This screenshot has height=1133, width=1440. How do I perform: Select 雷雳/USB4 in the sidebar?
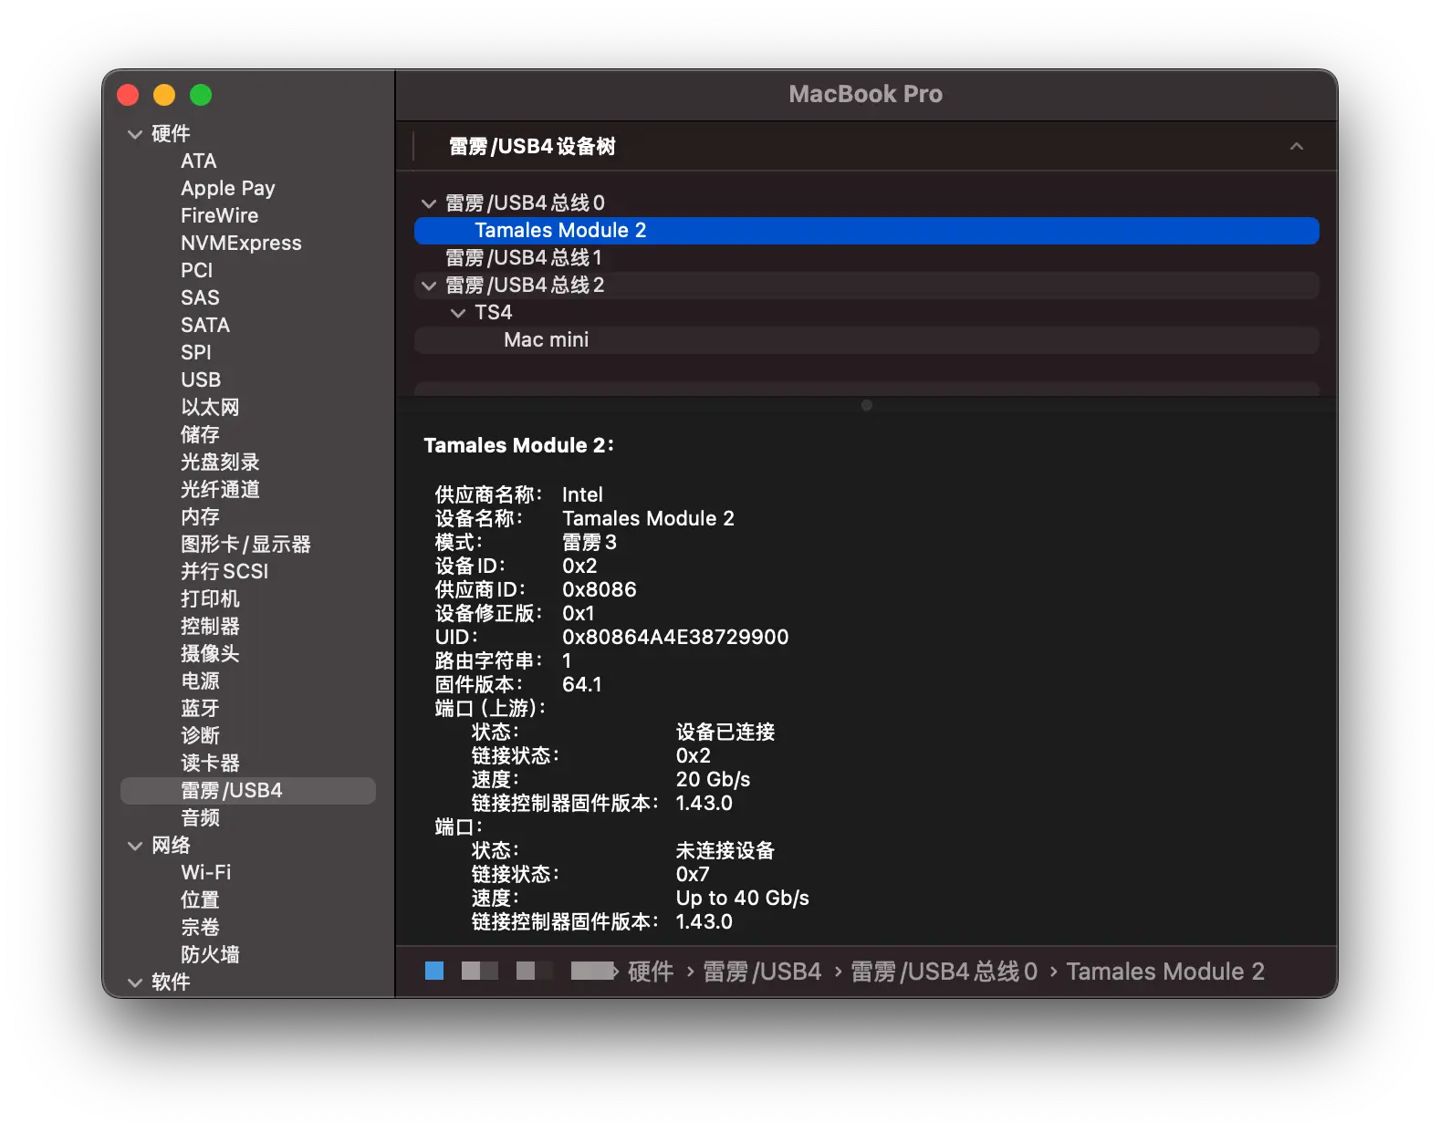click(248, 791)
